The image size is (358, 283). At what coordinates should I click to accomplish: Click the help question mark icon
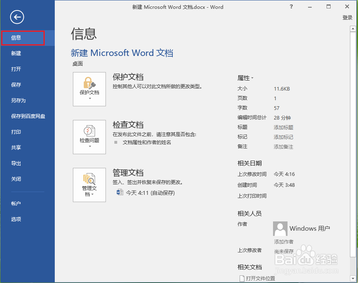tap(291, 6)
